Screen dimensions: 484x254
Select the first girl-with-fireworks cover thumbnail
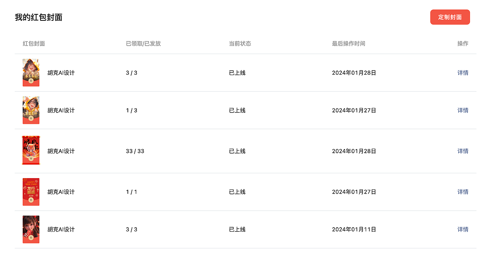31,72
